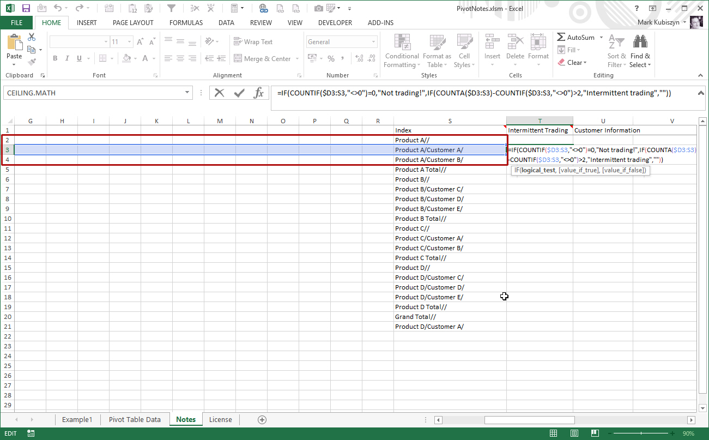
Task: Cancel the formula entry with the X button
Action: point(220,93)
